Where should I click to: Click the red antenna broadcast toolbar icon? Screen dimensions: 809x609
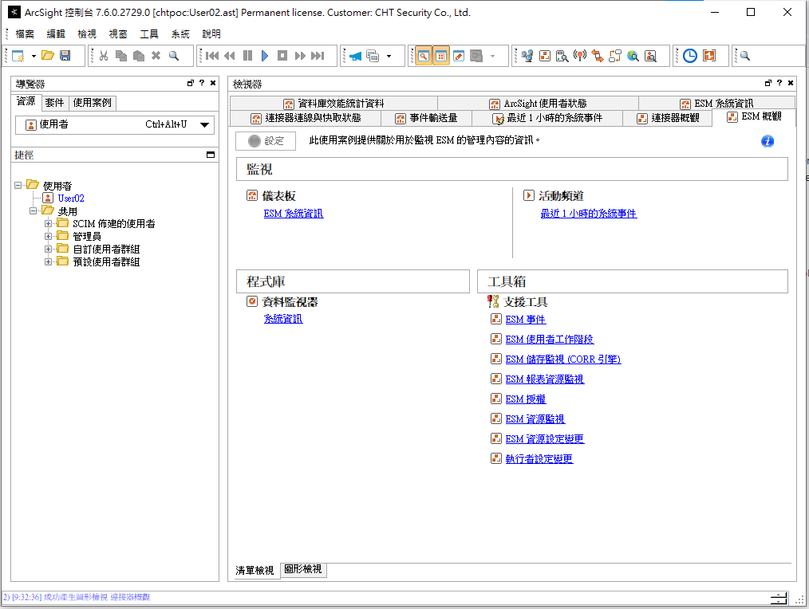pos(580,56)
